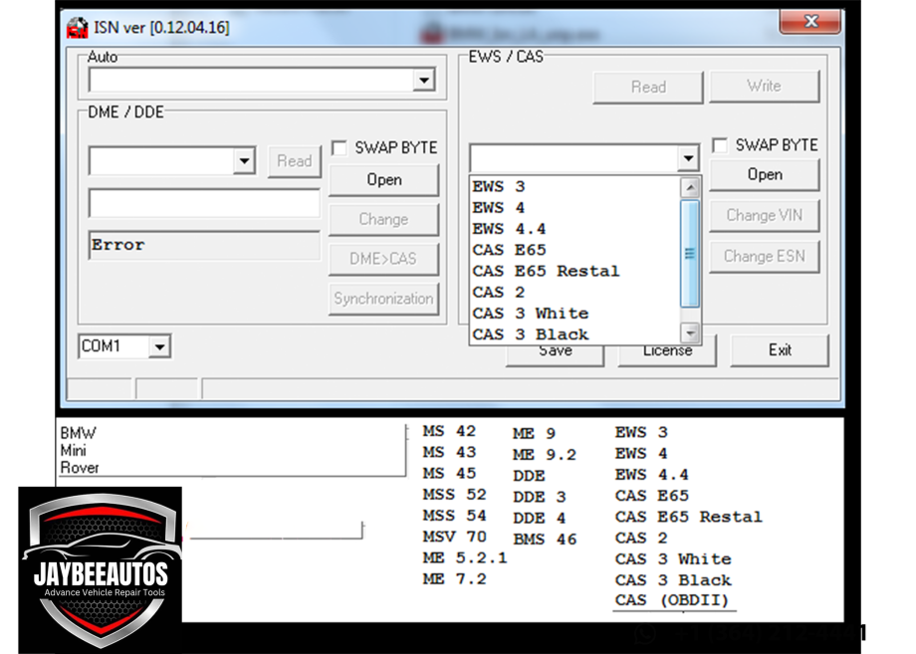Image resolution: width=916 pixels, height=654 pixels.
Task: Click ME 5.2.1 in the lower list
Action: [465, 558]
